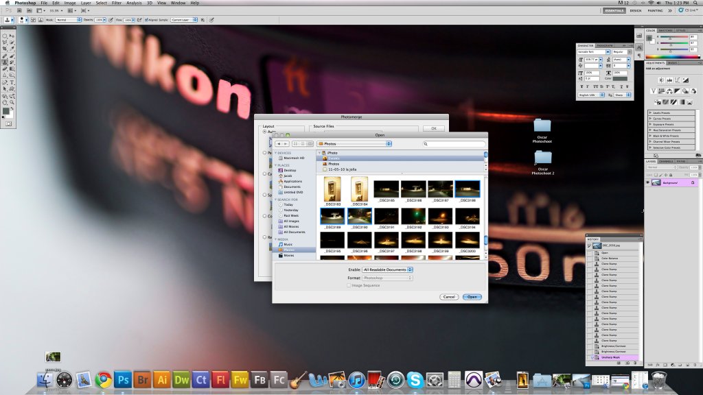Image resolution: width=703 pixels, height=395 pixels.
Task: Toggle Image Sequence checkbox in Open dialog
Action: (348, 285)
